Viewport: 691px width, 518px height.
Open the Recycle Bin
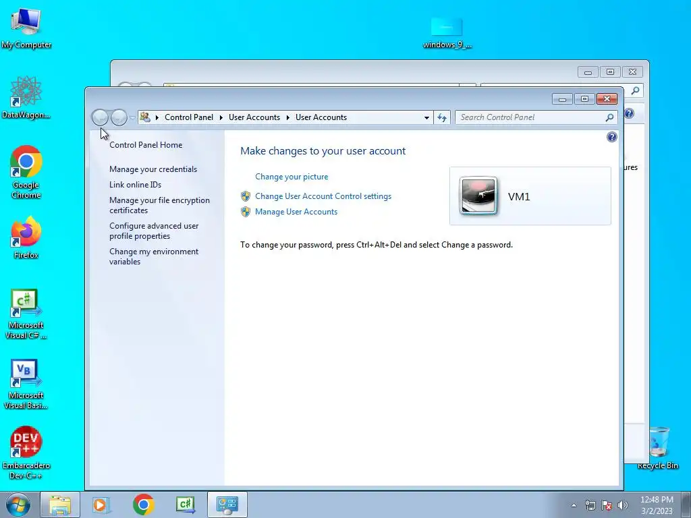tap(659, 448)
